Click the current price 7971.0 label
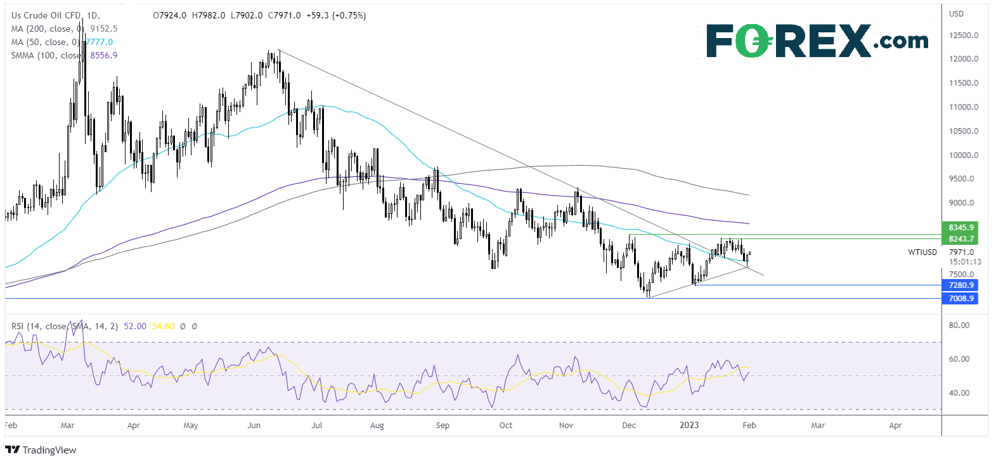The height and width of the screenshot is (463, 996). click(962, 252)
